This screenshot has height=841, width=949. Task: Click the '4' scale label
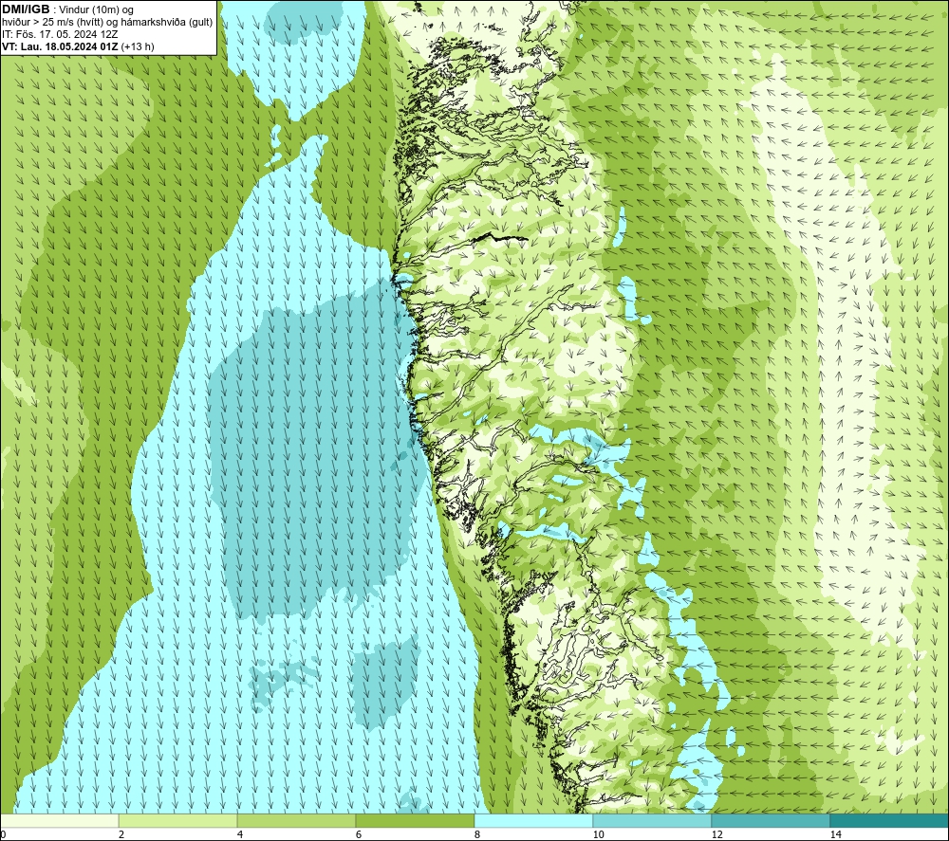[x=240, y=834]
